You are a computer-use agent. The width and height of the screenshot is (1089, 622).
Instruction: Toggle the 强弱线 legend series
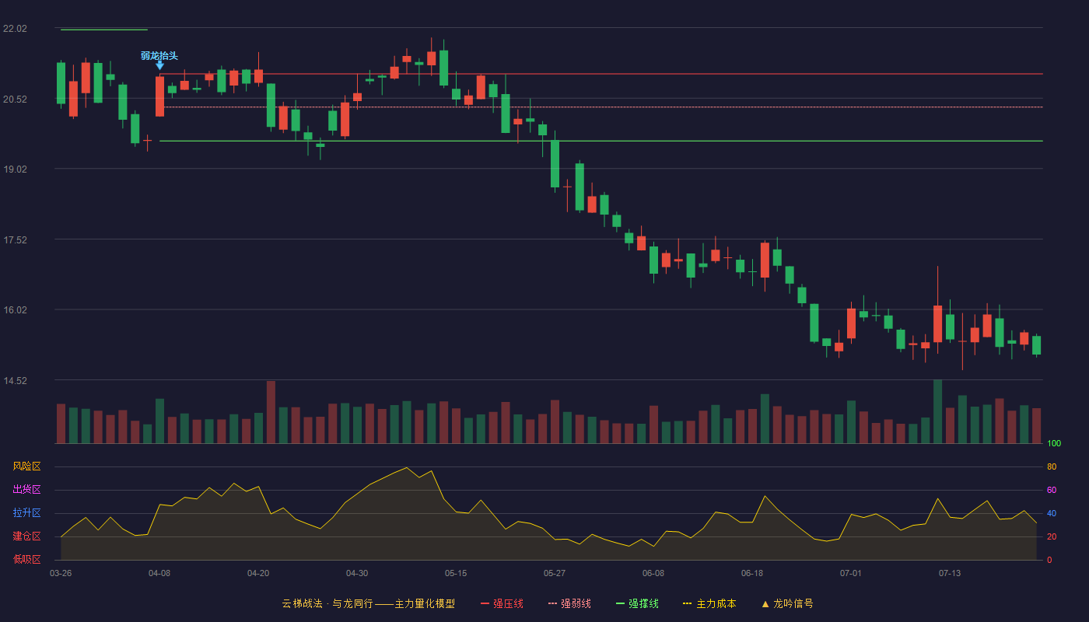(x=569, y=603)
